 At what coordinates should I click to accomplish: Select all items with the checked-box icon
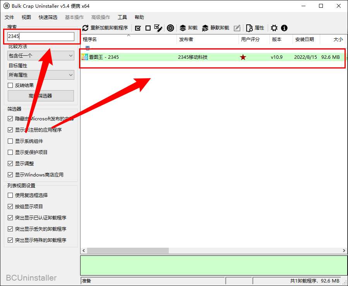point(138,28)
